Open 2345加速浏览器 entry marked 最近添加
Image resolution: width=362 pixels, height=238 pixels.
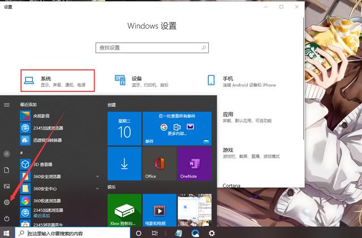point(59,213)
